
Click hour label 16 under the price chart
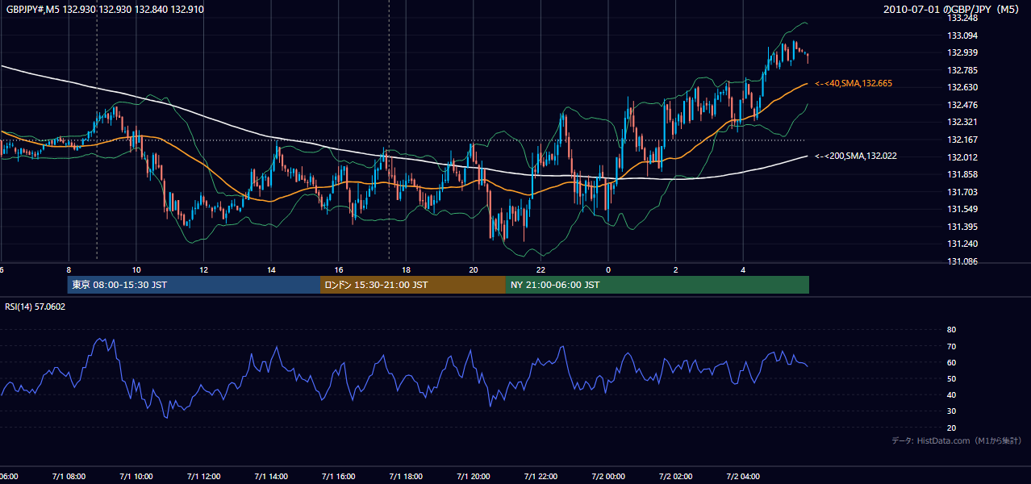click(x=339, y=270)
